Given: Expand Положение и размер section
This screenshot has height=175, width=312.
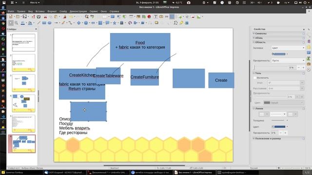Looking at the screenshot, I should pyautogui.click(x=254, y=139).
